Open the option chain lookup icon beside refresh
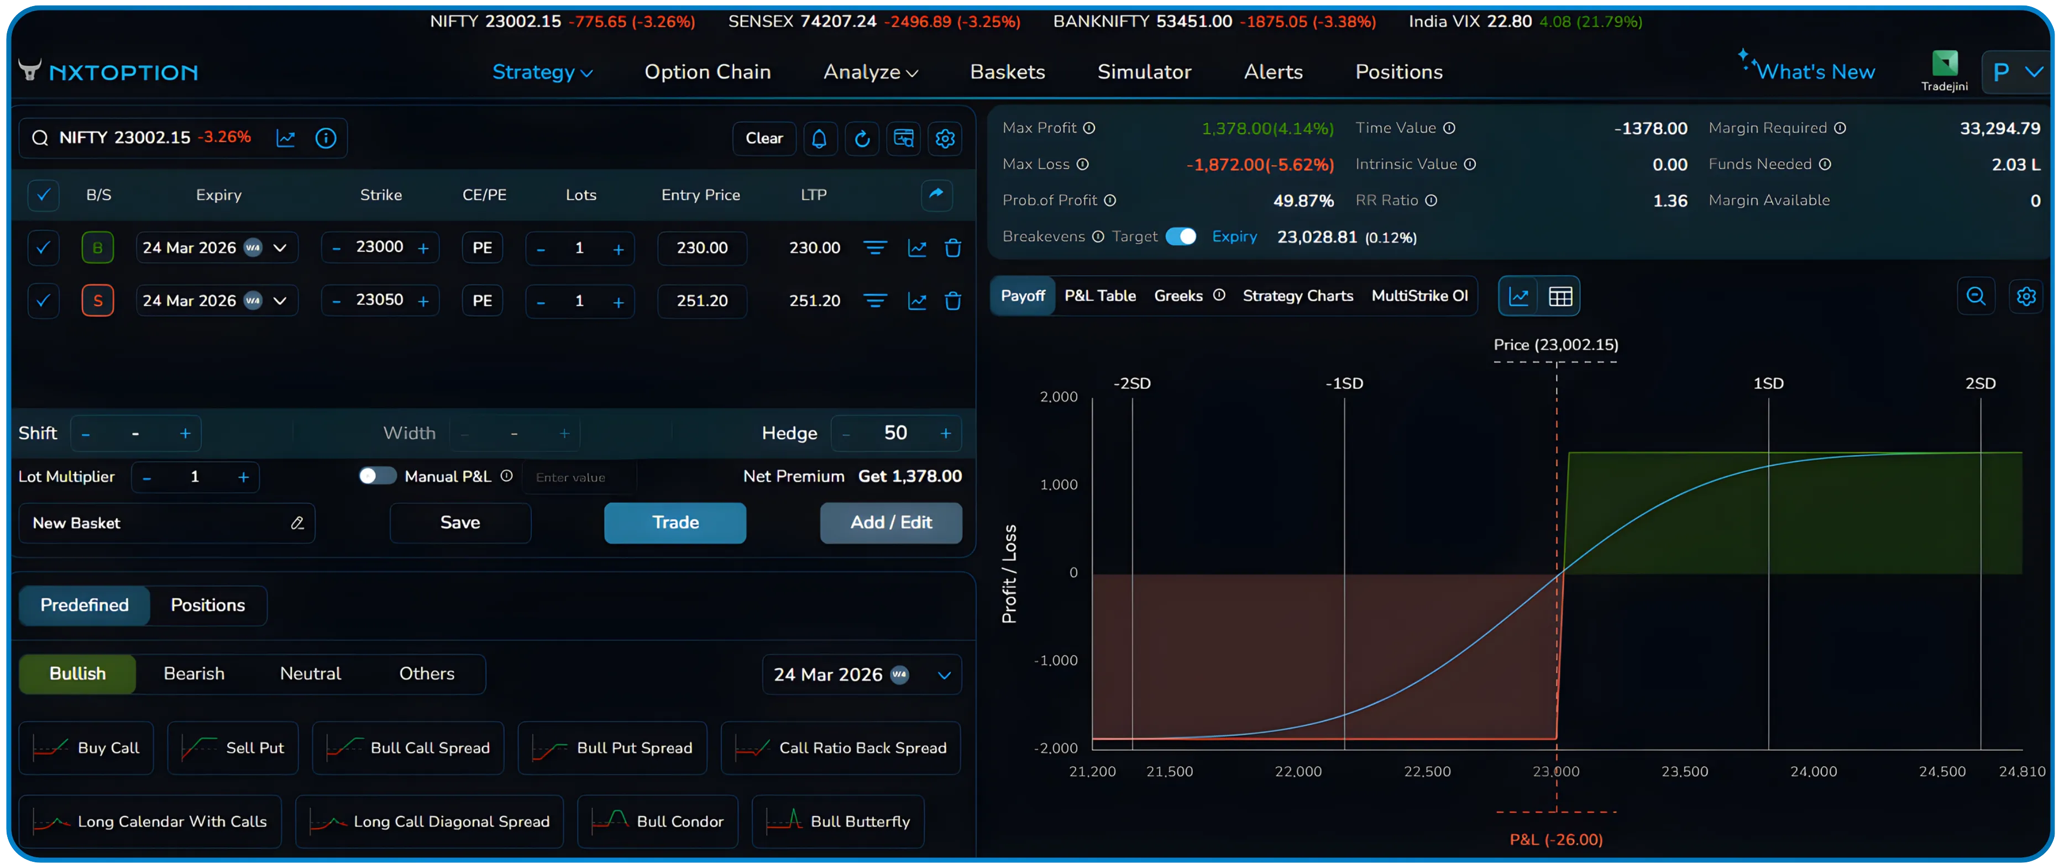 (x=903, y=138)
